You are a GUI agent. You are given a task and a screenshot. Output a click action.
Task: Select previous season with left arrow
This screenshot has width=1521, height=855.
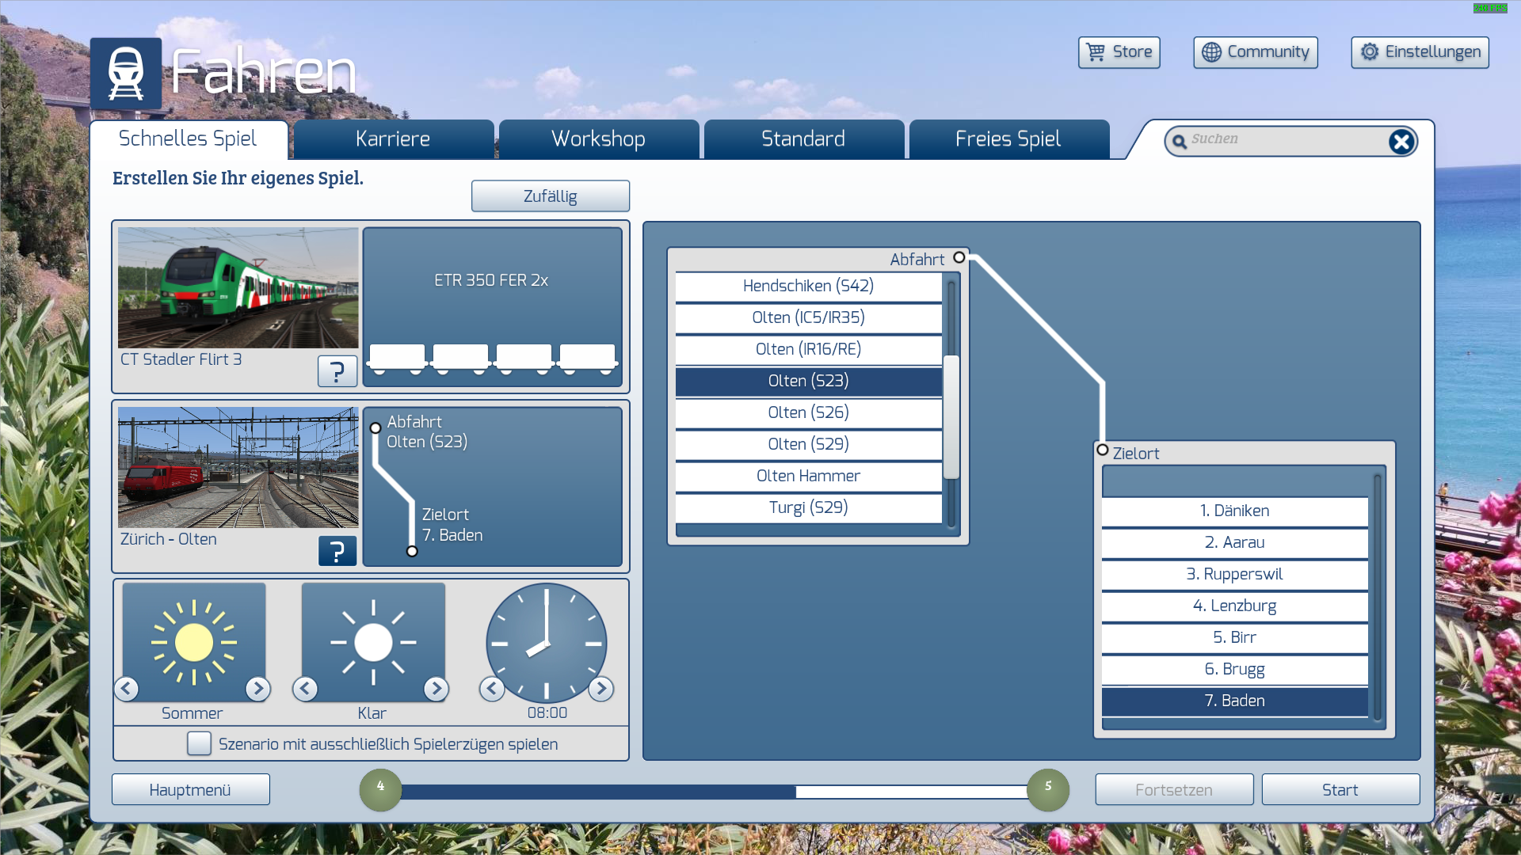coord(127,689)
